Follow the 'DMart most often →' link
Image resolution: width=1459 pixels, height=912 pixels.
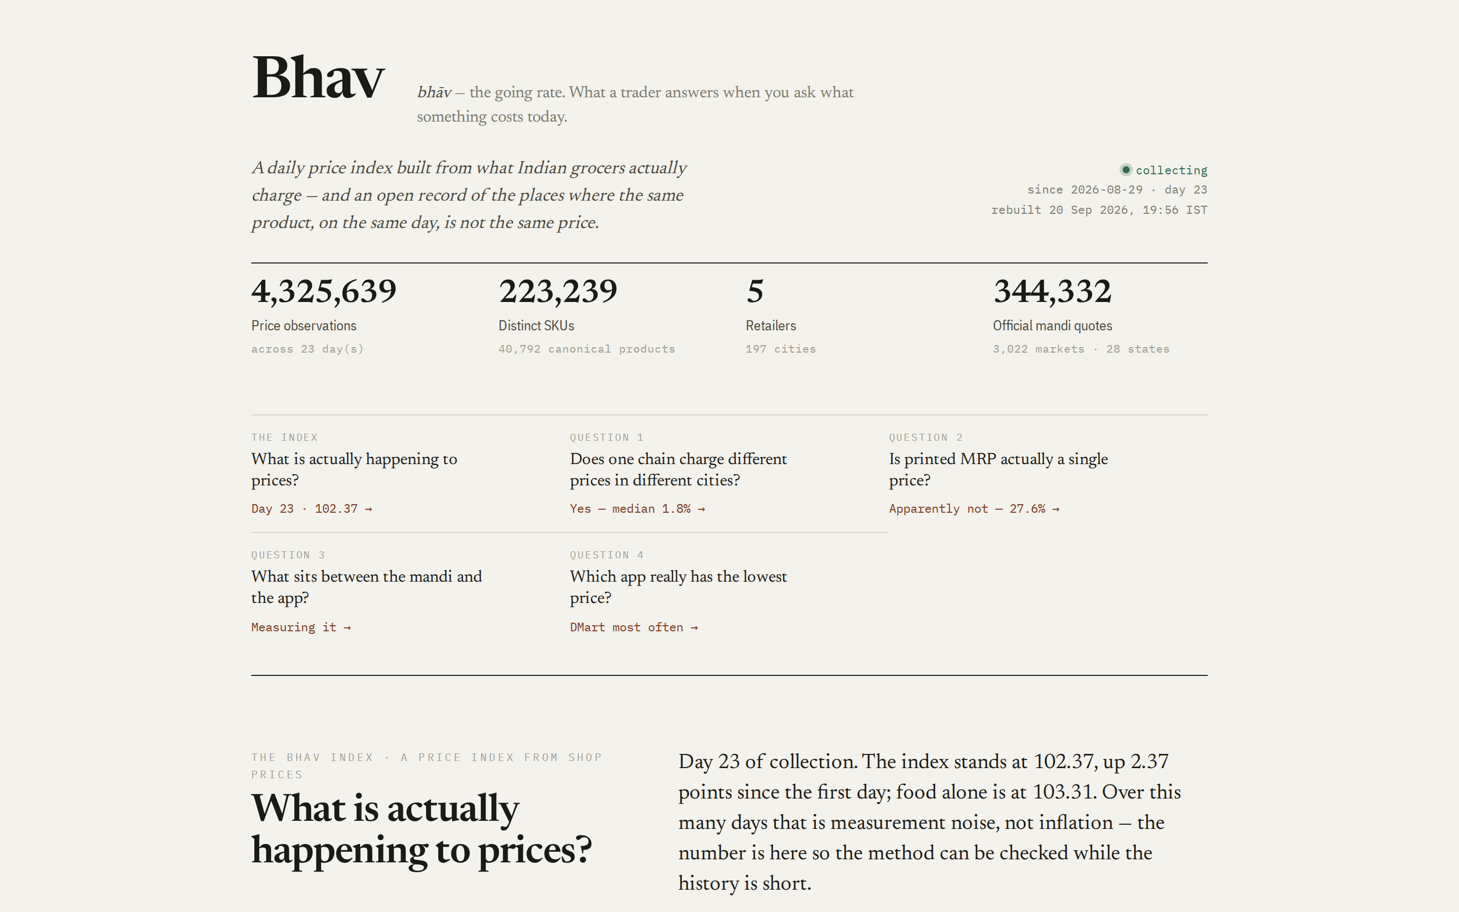634,627
